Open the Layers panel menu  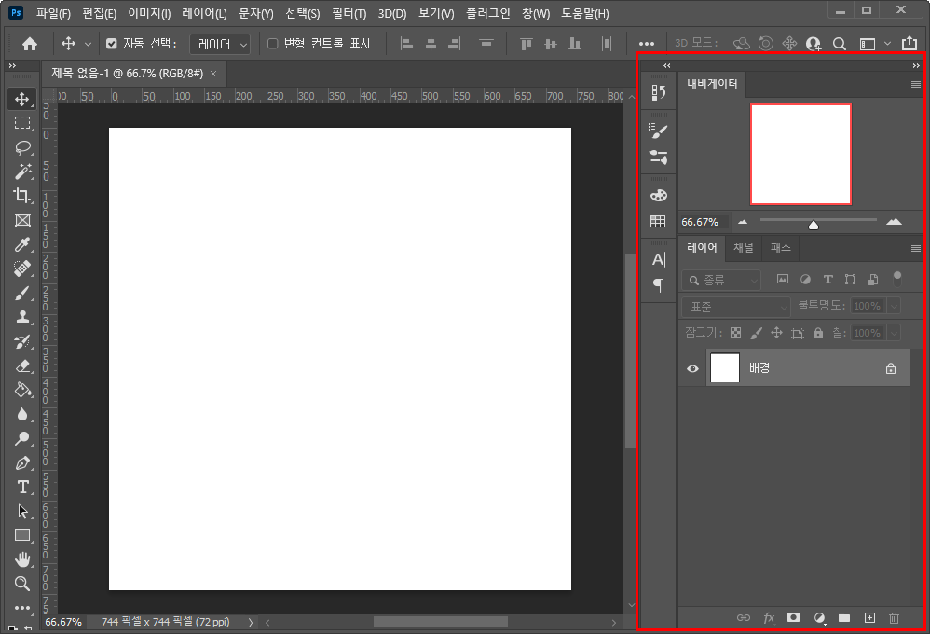tap(916, 248)
